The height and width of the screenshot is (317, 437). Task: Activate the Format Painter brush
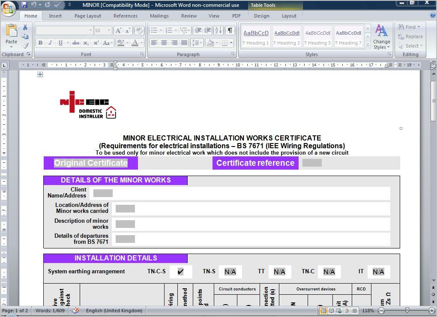click(25, 45)
